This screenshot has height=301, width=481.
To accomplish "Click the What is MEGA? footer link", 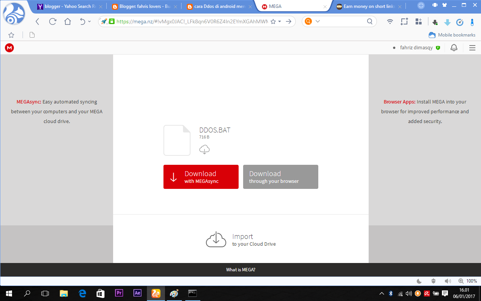I will [240, 270].
